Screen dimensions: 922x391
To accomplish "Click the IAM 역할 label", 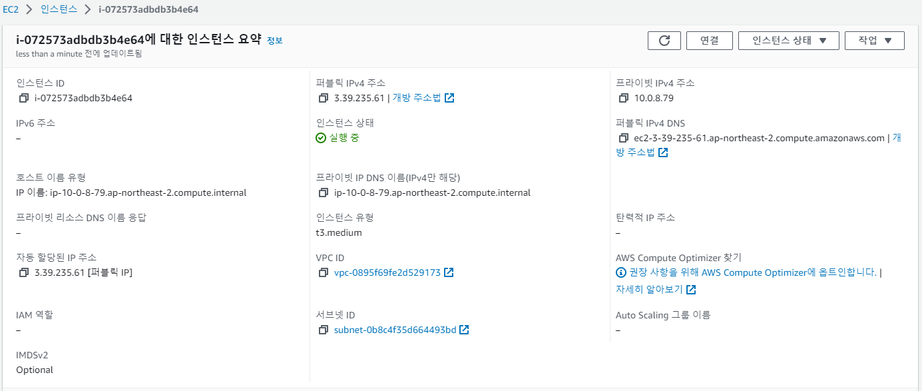I will (35, 315).
